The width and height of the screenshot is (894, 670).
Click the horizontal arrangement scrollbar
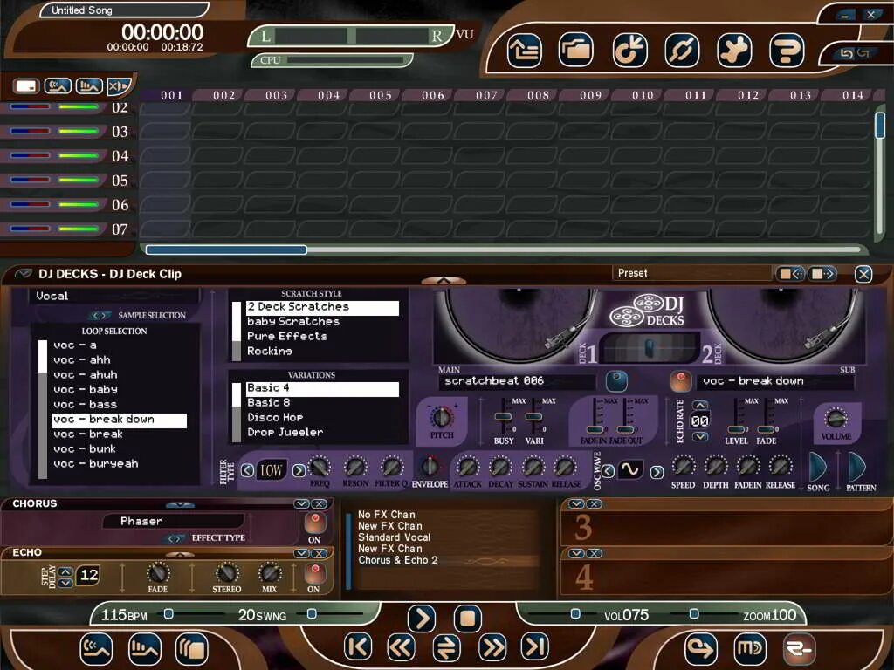(x=226, y=250)
